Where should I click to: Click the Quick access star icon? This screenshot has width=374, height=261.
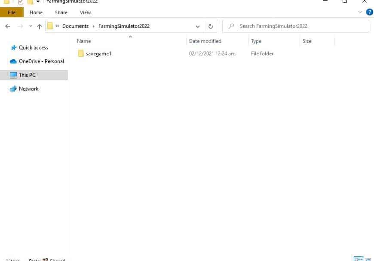[x=14, y=48]
